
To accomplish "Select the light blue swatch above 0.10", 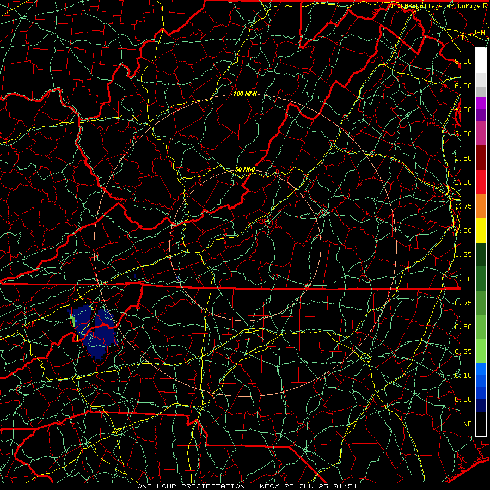I will pos(481,369).
